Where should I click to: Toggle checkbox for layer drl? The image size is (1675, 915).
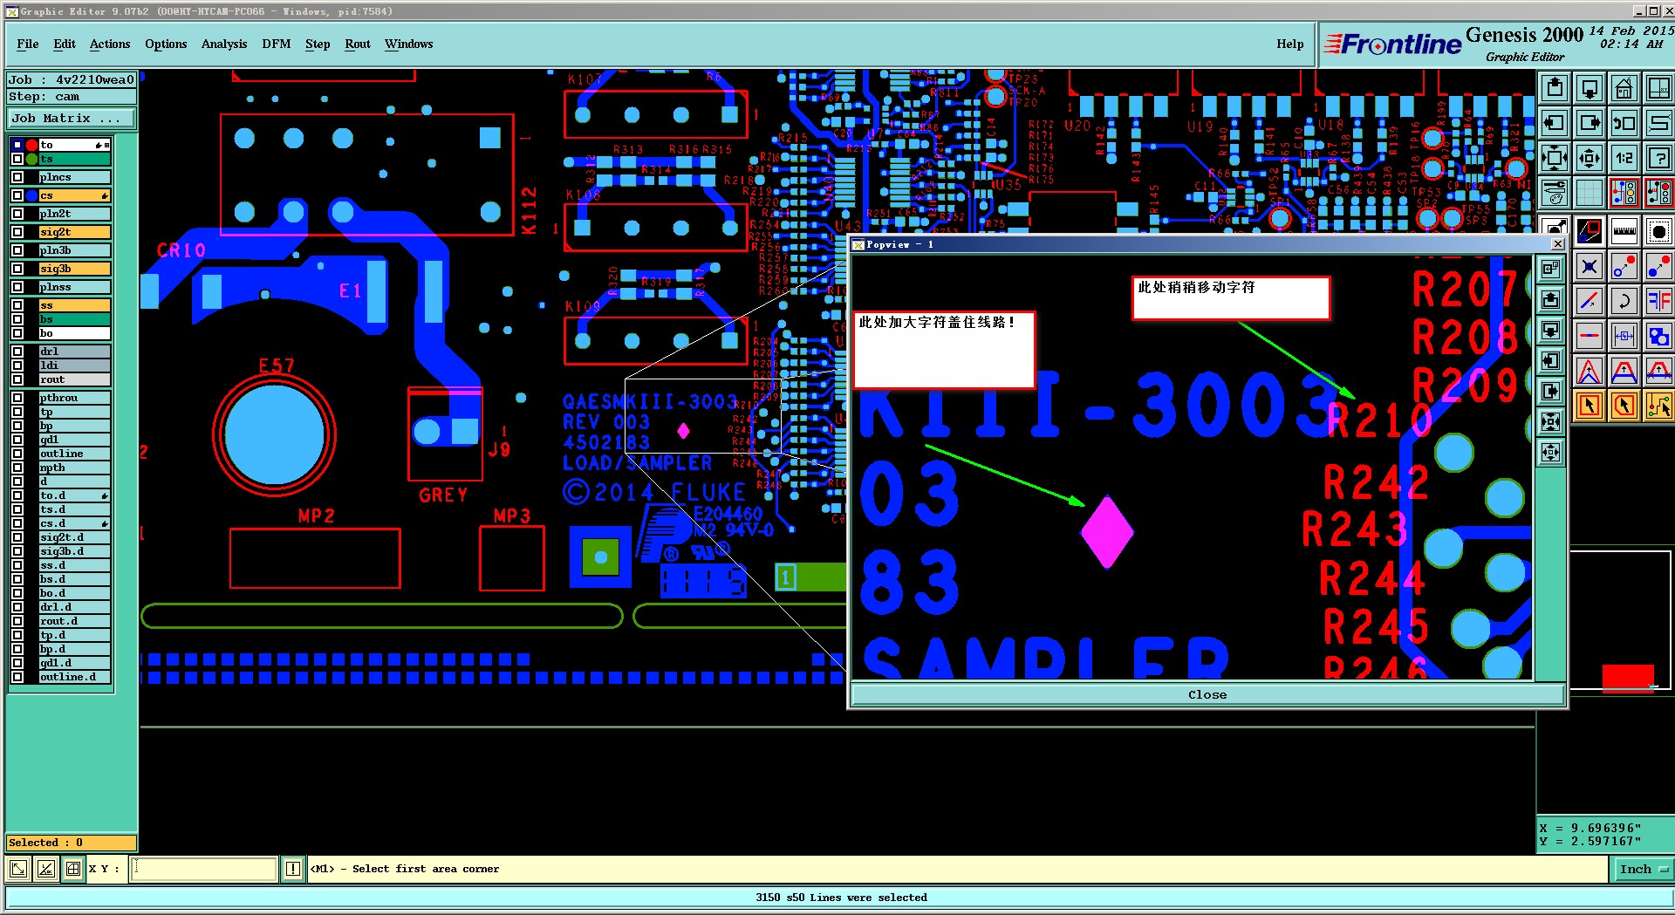click(x=17, y=352)
